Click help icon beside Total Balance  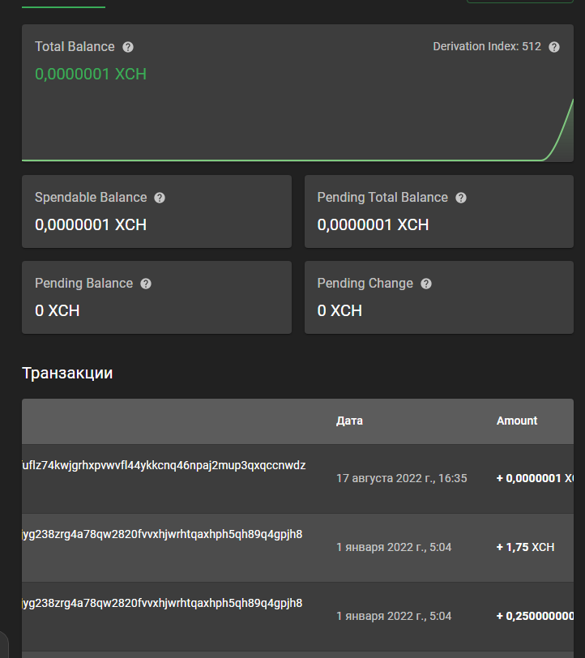[128, 47]
